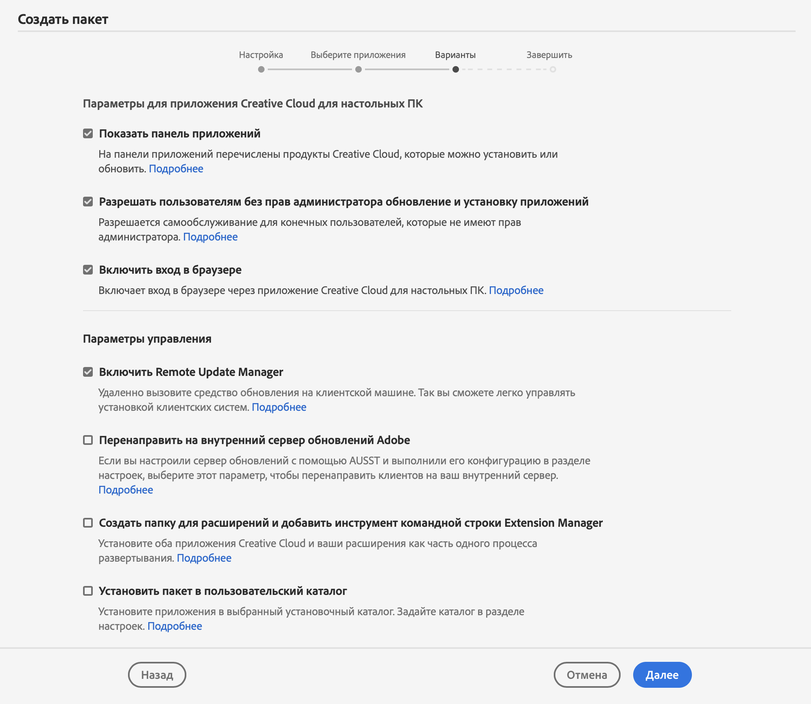The height and width of the screenshot is (704, 811).
Task: Uncheck "Включить Remote Update Manager" option
Action: 88,372
